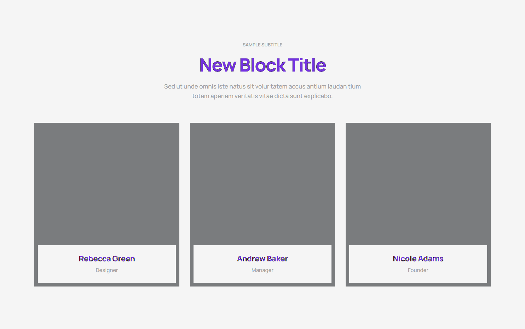
Task: Click the SAMPLE SUBTITLE label
Action: 262,45
